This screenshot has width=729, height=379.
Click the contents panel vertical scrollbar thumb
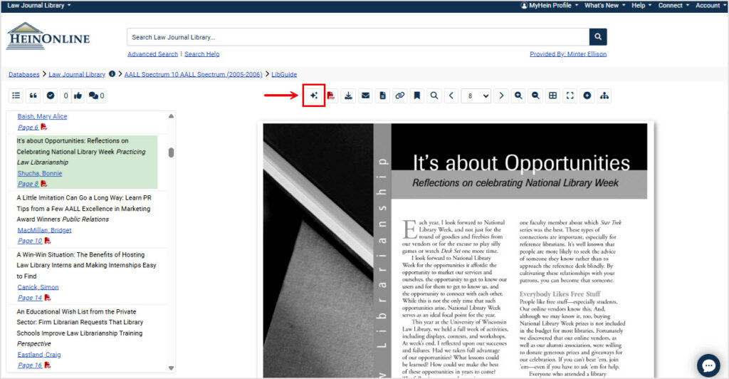171,152
